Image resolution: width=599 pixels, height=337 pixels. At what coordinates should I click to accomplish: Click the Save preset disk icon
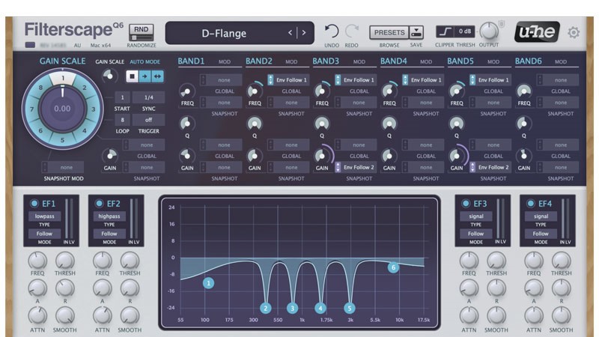point(416,32)
